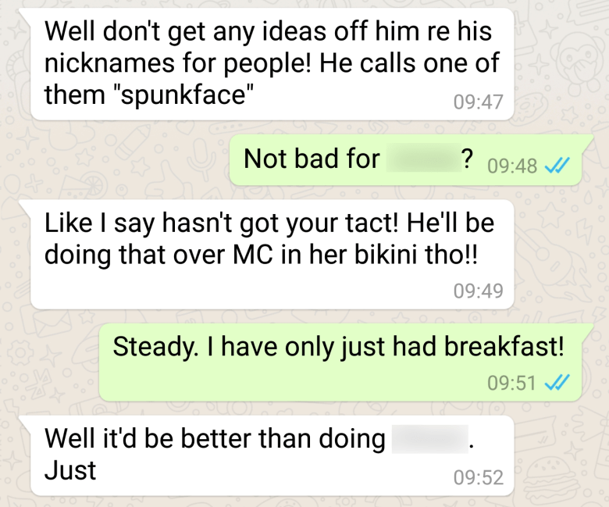The height and width of the screenshot is (507, 609).
Task: Click the word 'breakfast!' in the green bubble
Action: coord(504,346)
